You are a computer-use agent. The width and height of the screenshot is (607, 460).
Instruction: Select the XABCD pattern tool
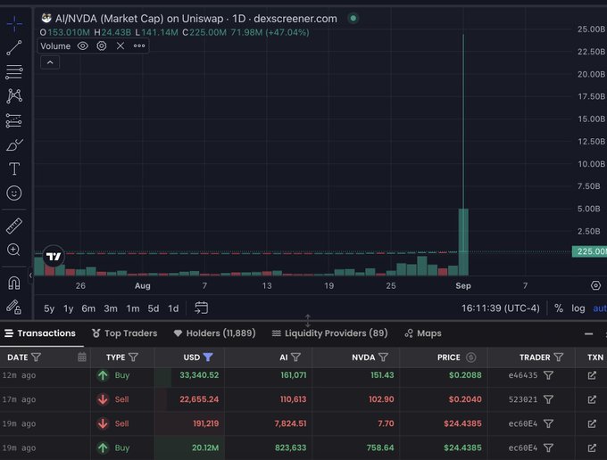pos(14,96)
